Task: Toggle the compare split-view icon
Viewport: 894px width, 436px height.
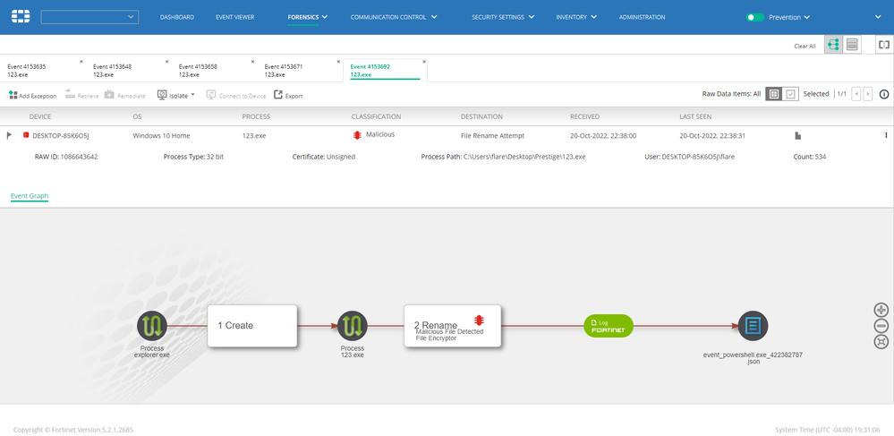Action: click(x=884, y=45)
